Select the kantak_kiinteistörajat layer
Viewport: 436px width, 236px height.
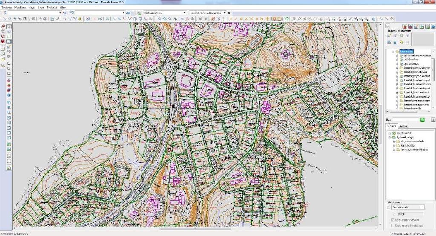[417, 80]
